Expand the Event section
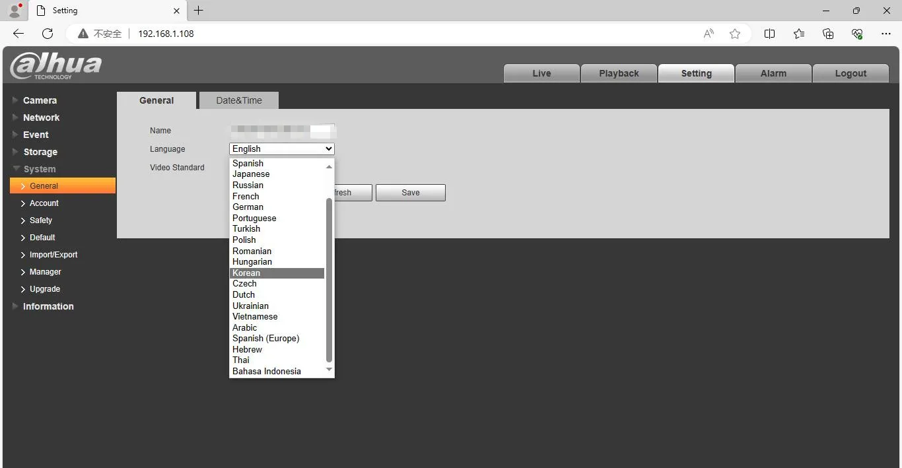This screenshot has height=468, width=902. [x=36, y=135]
